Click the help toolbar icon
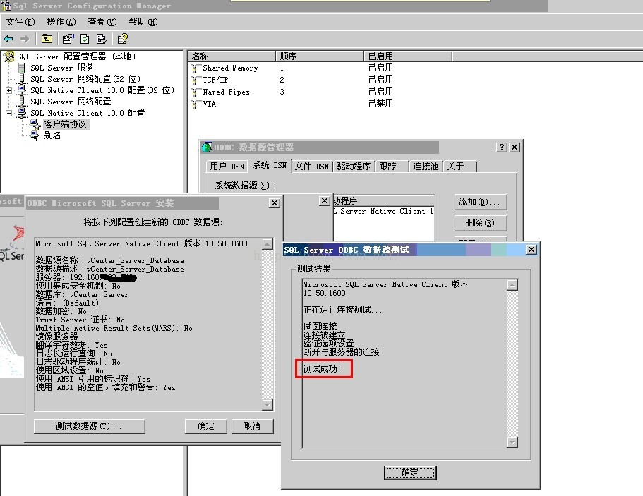The width and height of the screenshot is (643, 496). click(122, 39)
